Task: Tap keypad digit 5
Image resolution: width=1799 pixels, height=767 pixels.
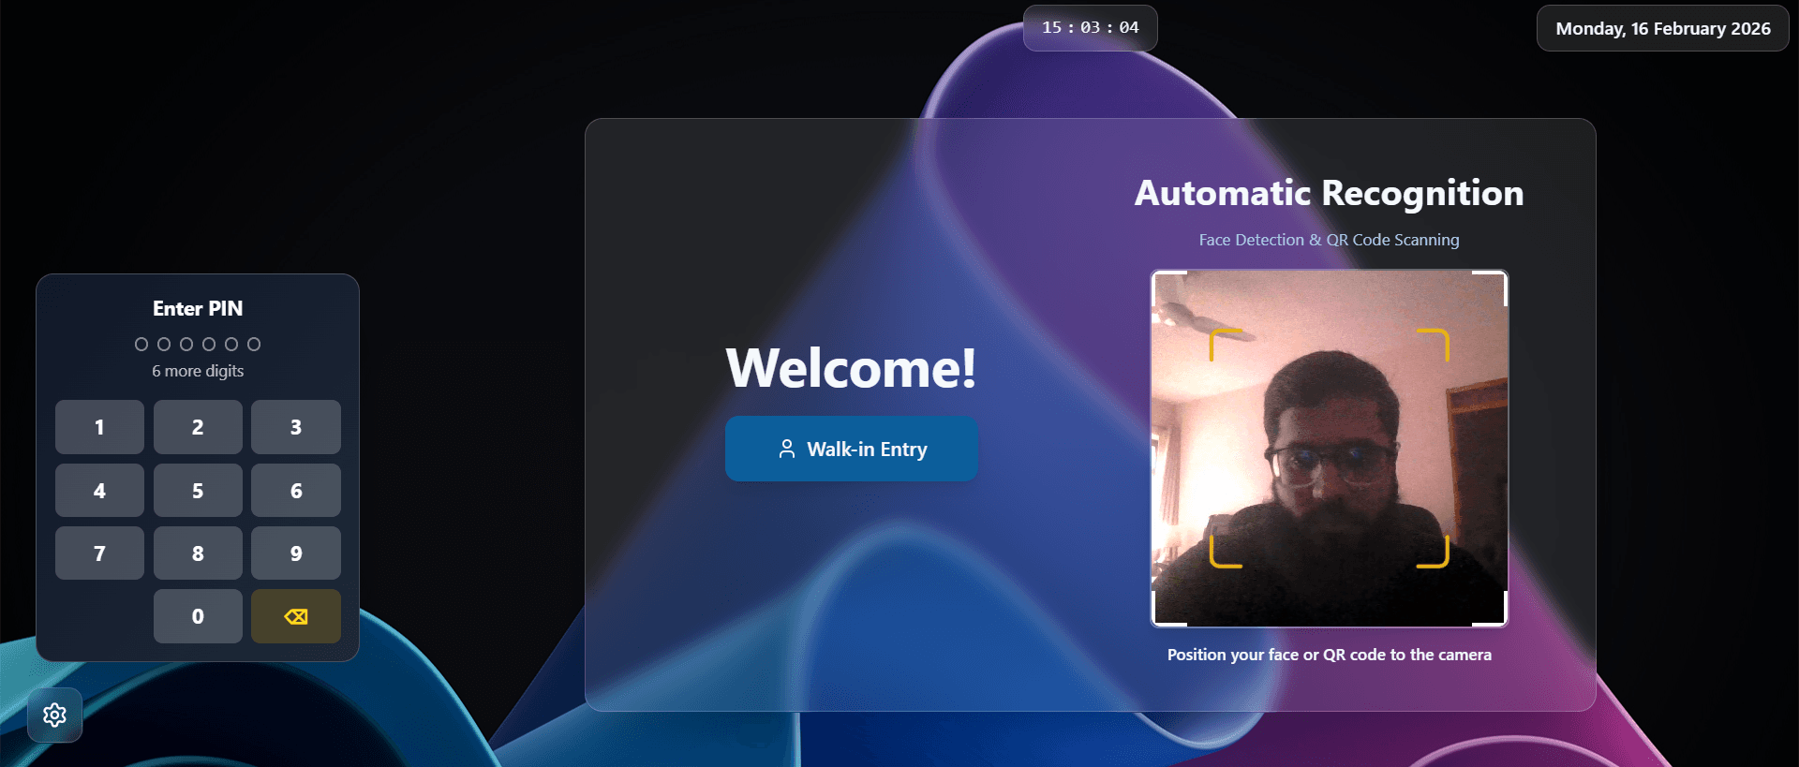Action: click(x=198, y=491)
